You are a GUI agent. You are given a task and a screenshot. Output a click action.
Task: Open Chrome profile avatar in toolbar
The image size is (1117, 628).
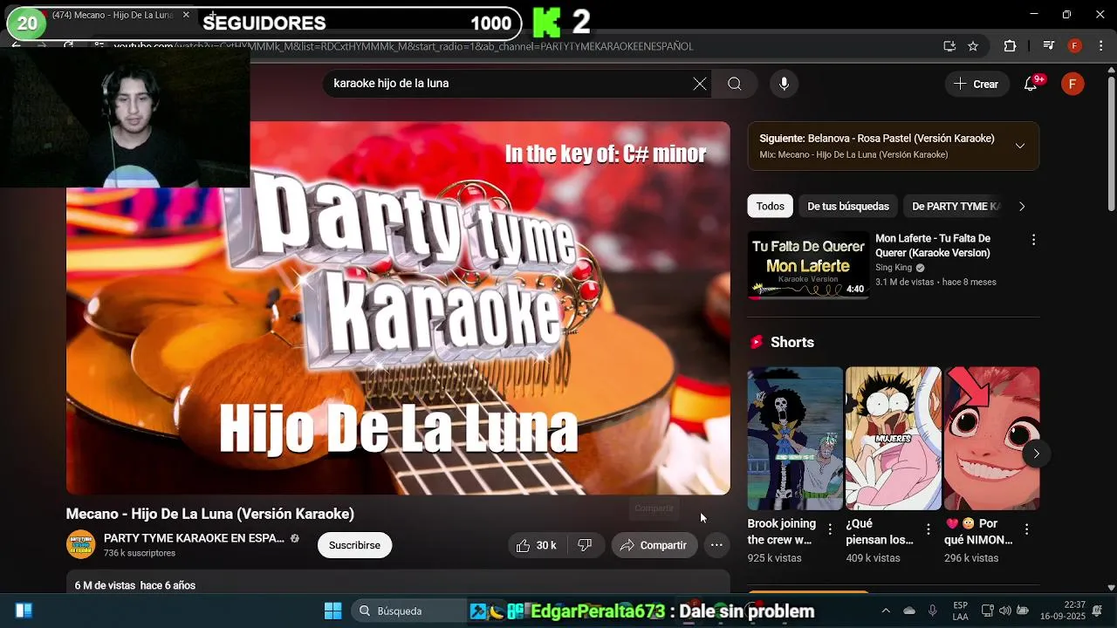tap(1075, 46)
